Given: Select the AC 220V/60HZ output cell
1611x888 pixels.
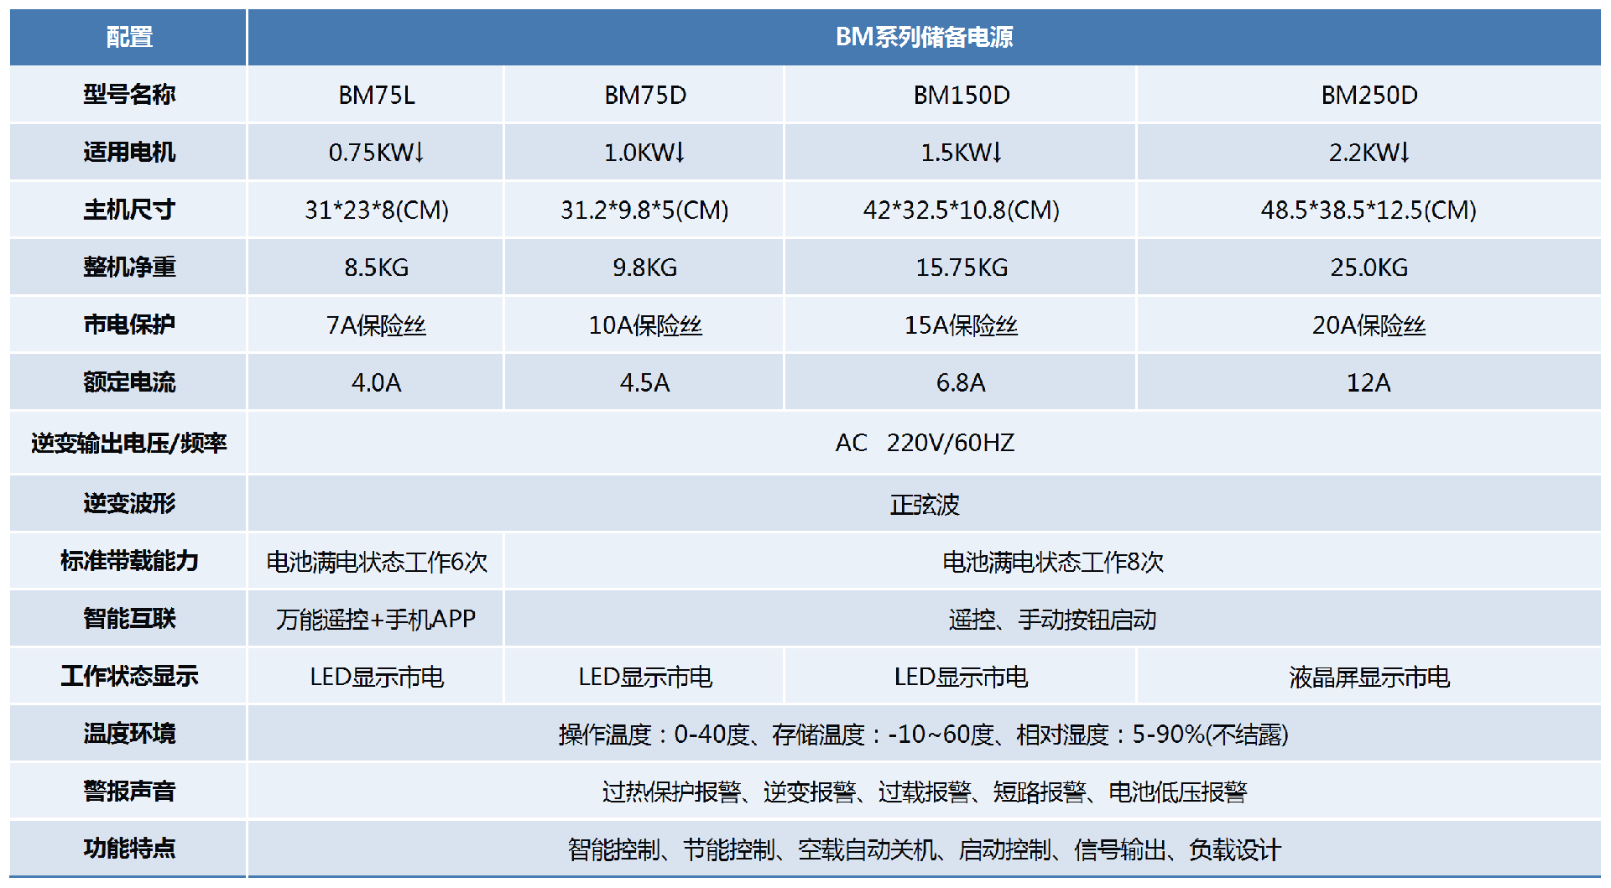Looking at the screenshot, I should pyautogui.click(x=924, y=443).
